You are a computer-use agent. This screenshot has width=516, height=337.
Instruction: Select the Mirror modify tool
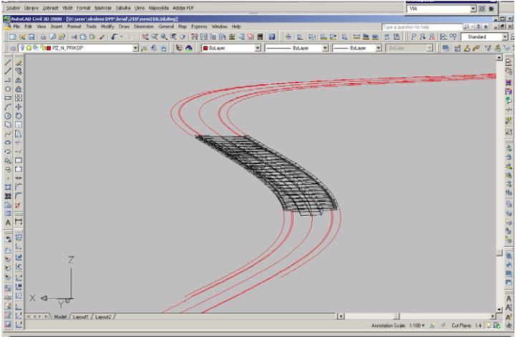click(19, 80)
